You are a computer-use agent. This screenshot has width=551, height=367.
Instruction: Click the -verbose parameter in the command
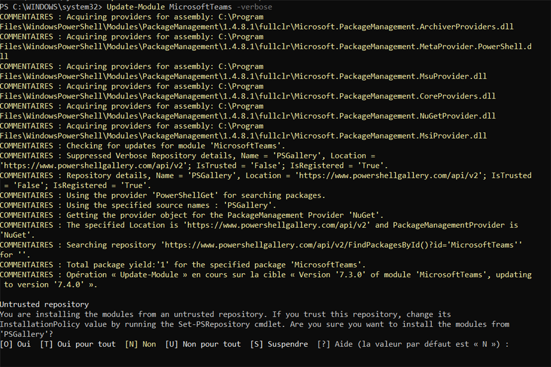[x=254, y=7]
